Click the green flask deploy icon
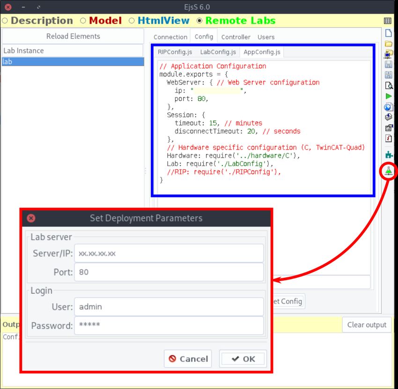The image size is (398, 389). 388,171
